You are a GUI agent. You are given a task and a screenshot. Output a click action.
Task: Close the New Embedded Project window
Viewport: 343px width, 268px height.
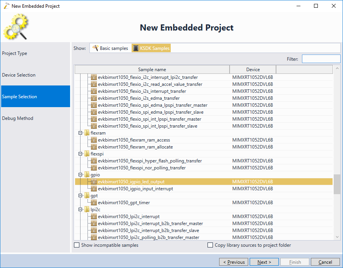pyautogui.click(x=333, y=6)
